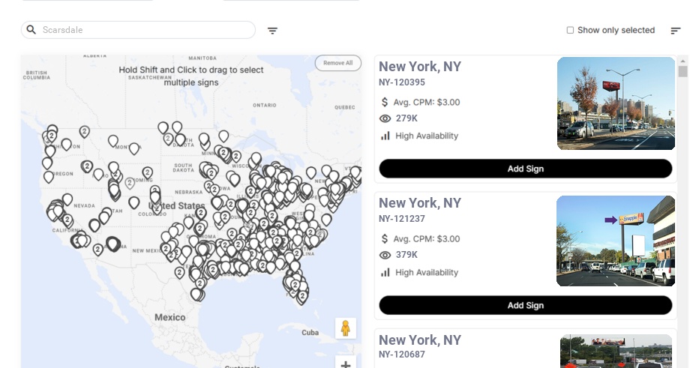Toggle the Show only selected checkbox
Viewport: 690px width, 368px height.
point(570,30)
